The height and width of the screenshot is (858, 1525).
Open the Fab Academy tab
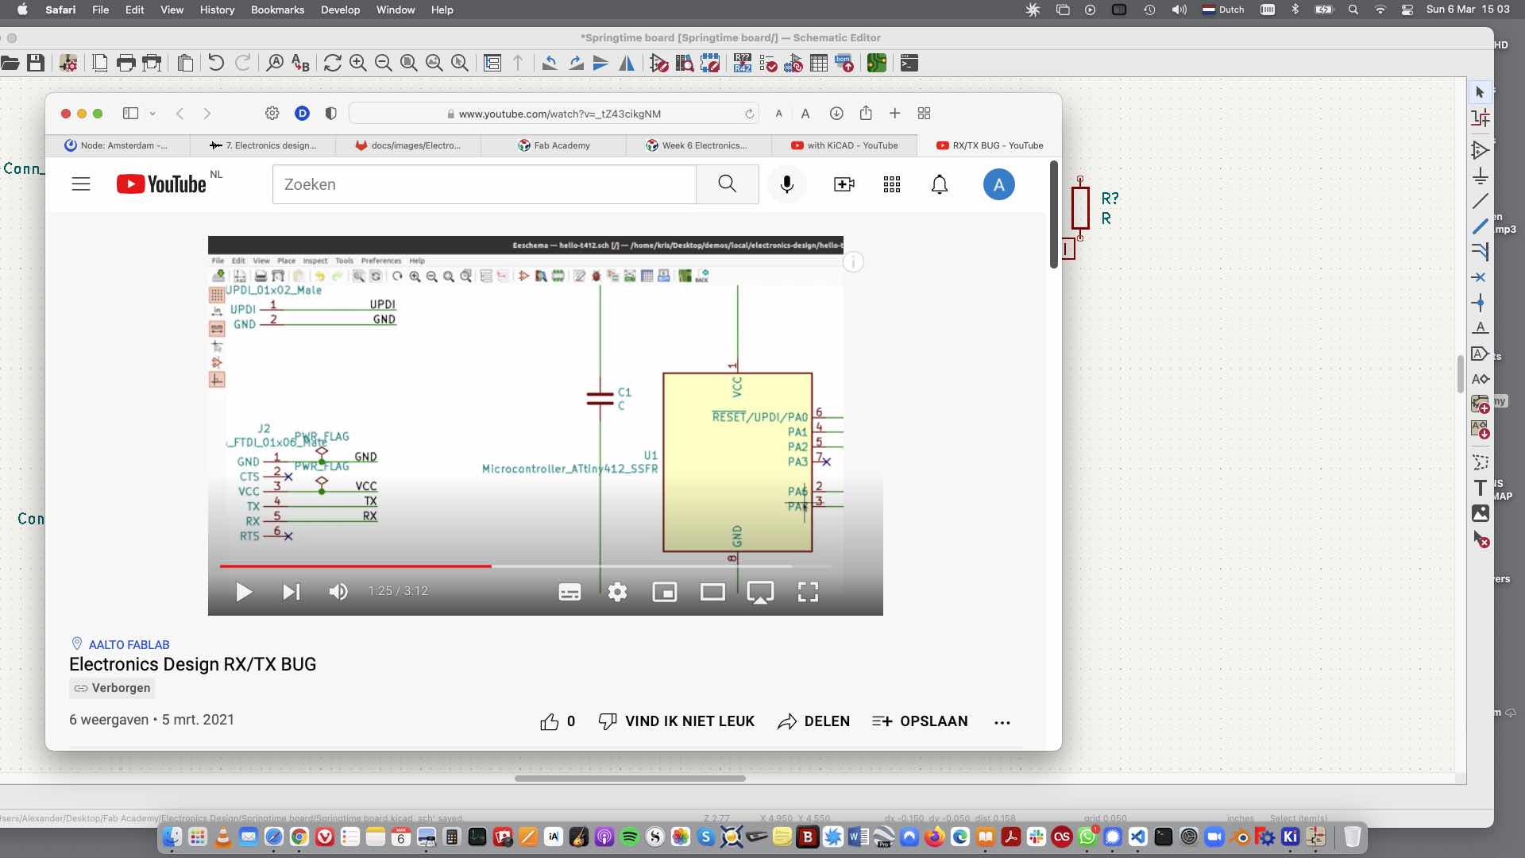554,145
